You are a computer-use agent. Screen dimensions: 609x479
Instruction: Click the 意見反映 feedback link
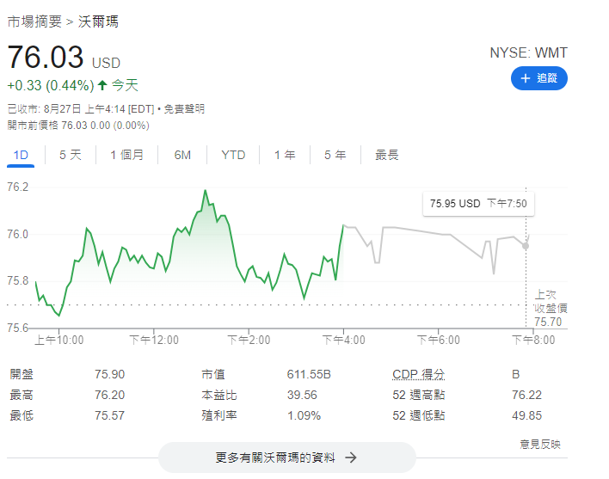pos(539,444)
